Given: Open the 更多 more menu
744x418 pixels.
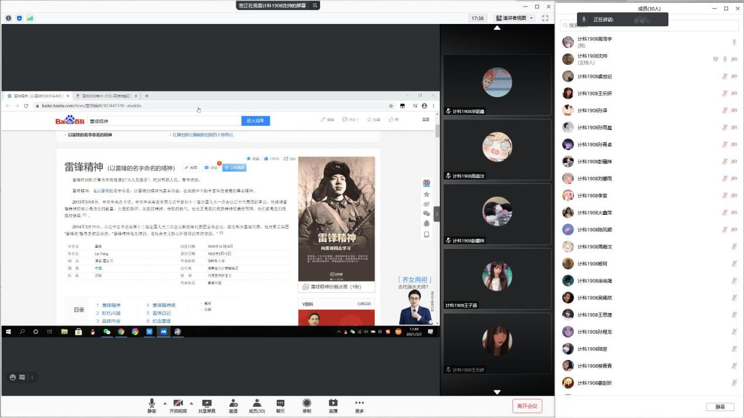Looking at the screenshot, I should [x=359, y=403].
